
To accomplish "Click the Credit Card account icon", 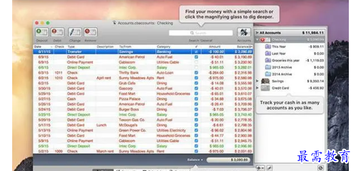I will click(266, 88).
